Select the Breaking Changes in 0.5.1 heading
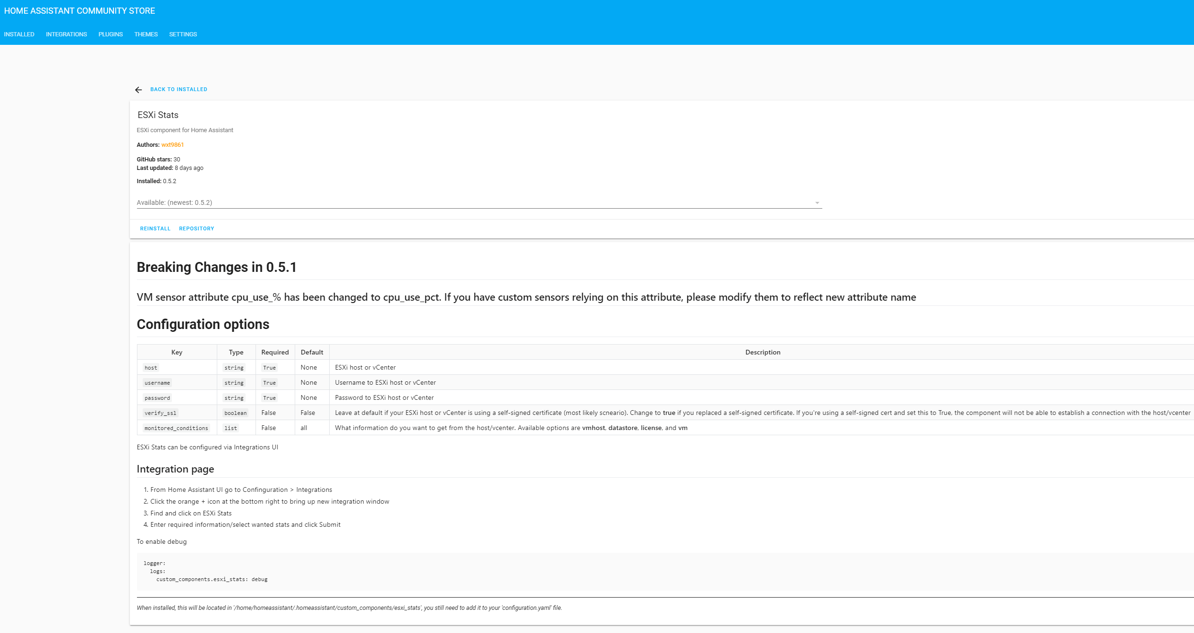The width and height of the screenshot is (1194, 633). 217,267
